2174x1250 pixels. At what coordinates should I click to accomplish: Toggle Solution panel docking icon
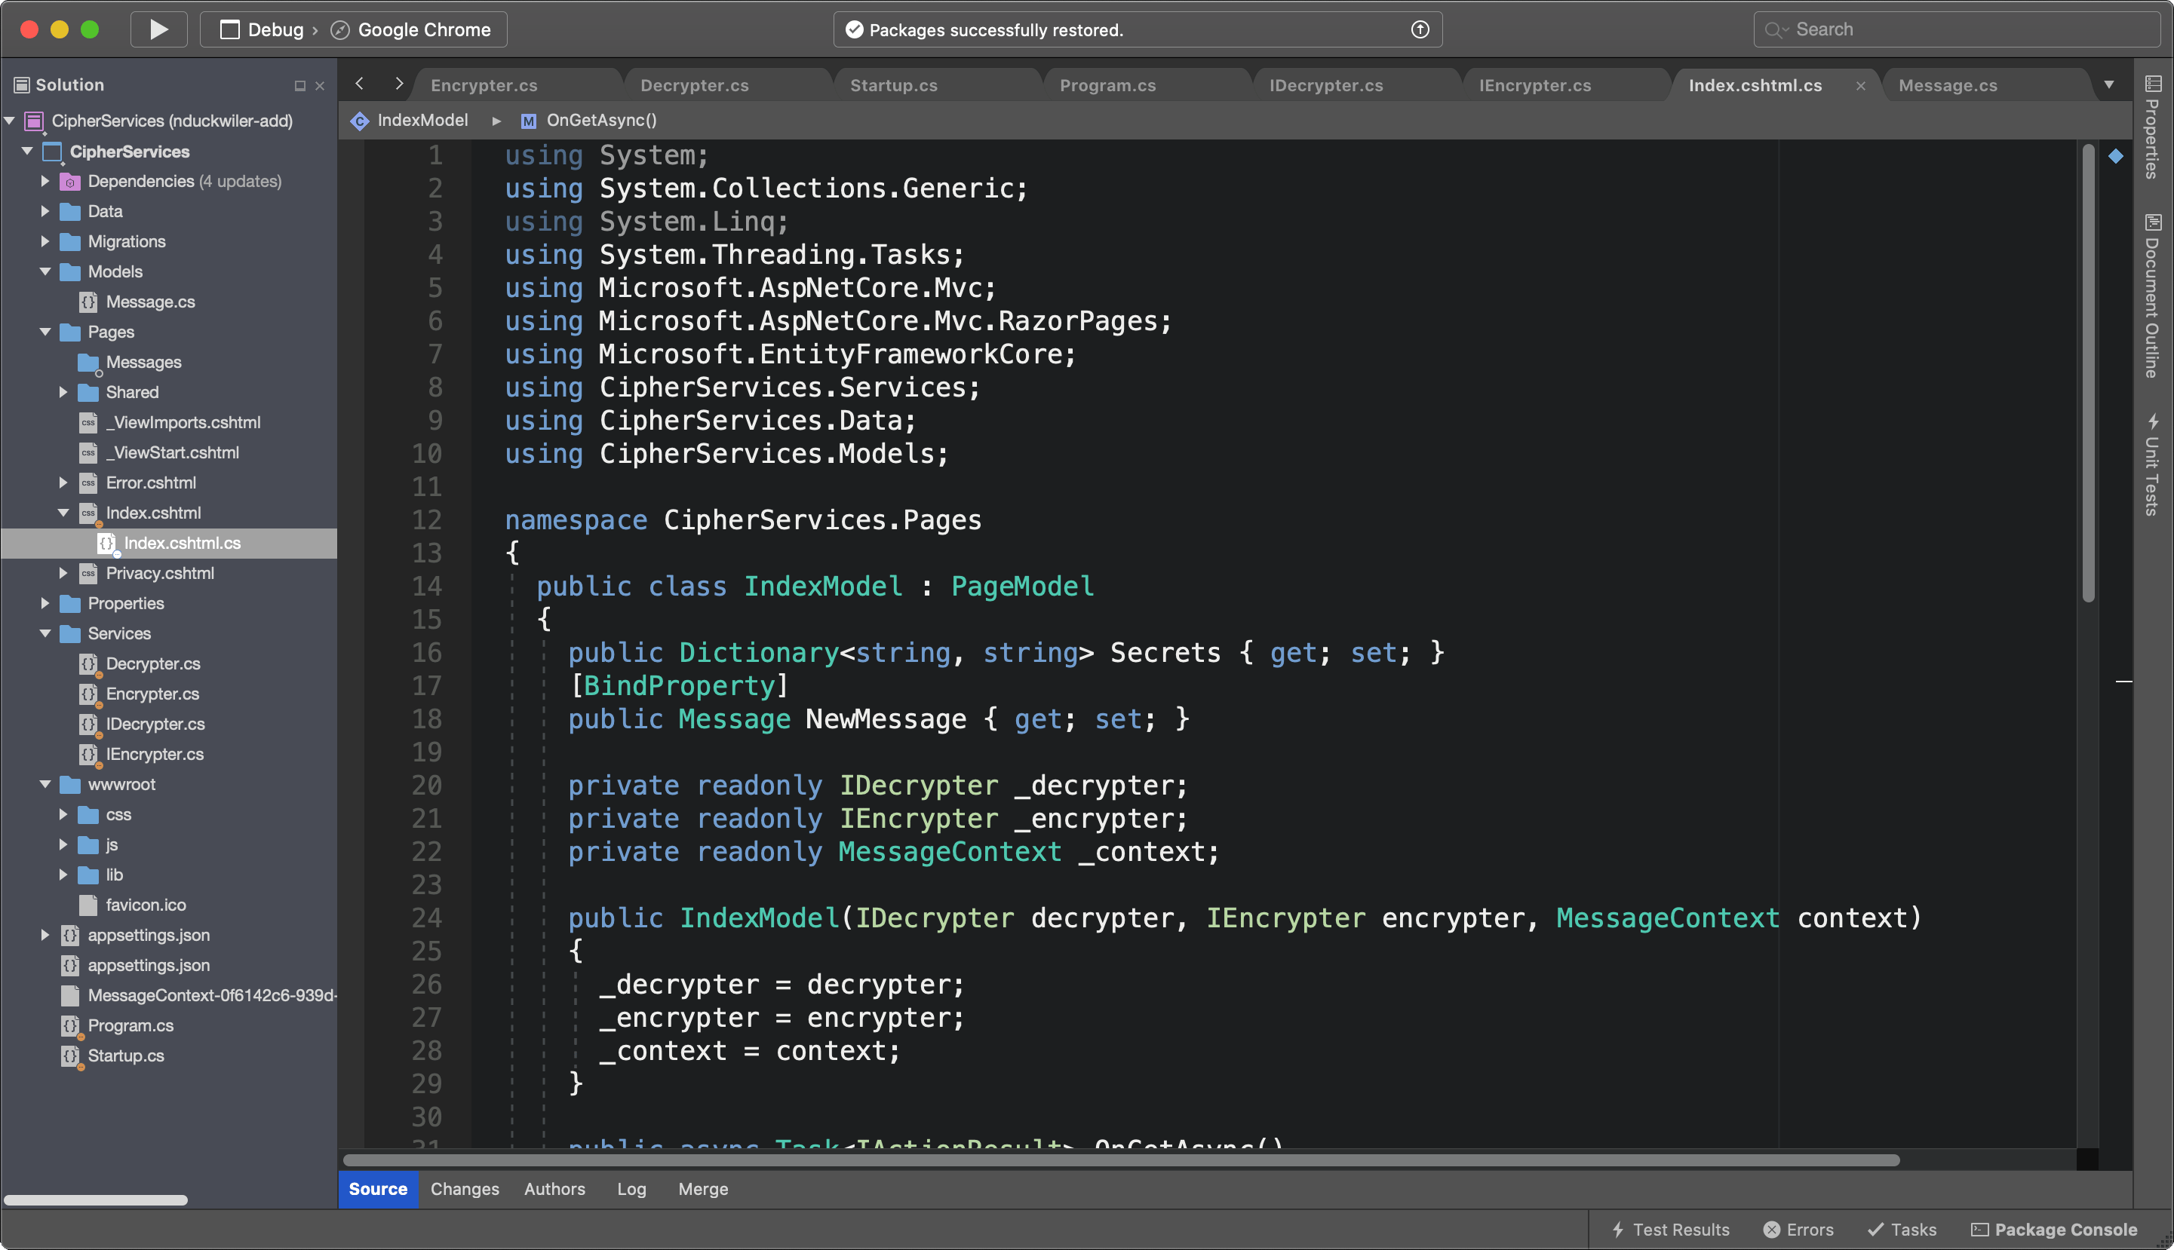coord(299,86)
